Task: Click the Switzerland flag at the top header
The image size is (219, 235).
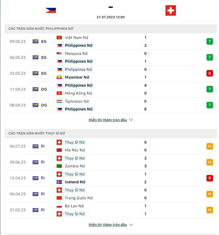Action: (x=171, y=10)
